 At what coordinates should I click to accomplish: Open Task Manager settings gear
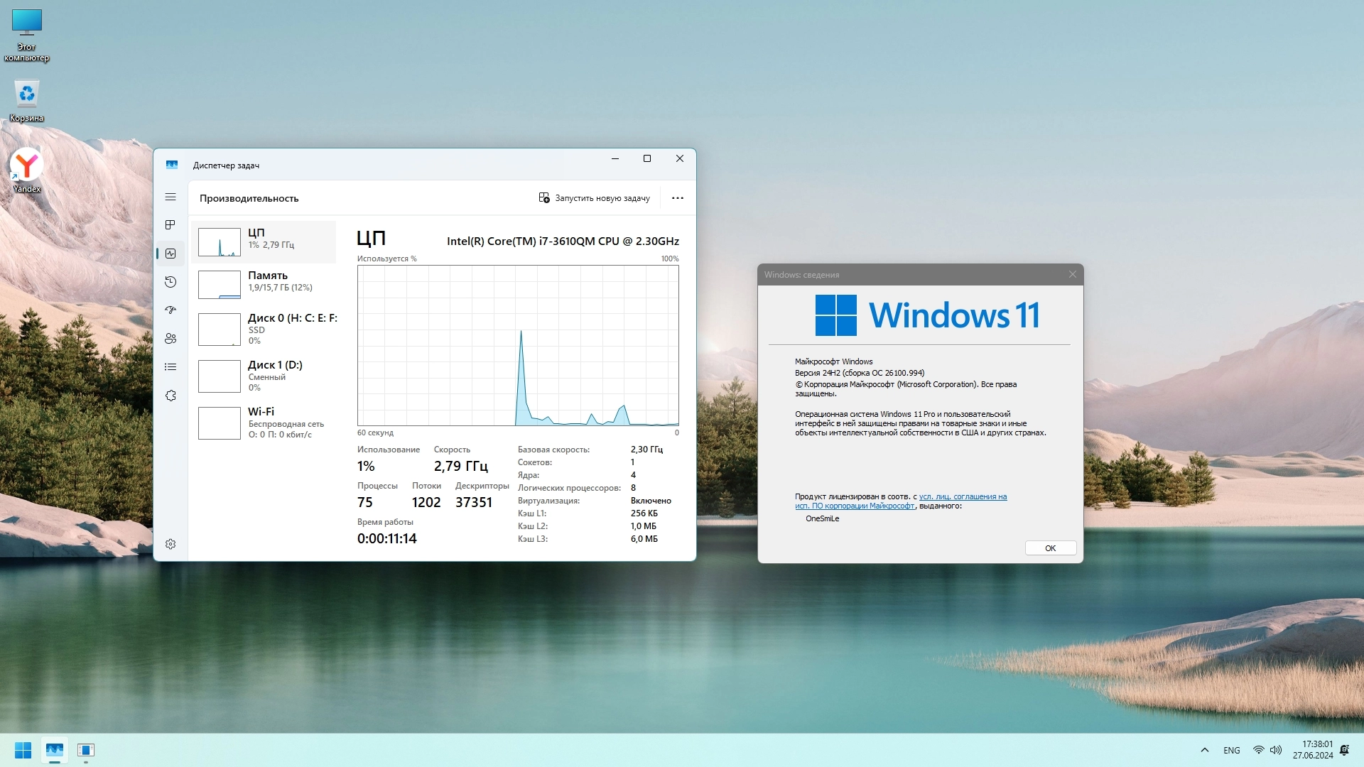point(170,544)
